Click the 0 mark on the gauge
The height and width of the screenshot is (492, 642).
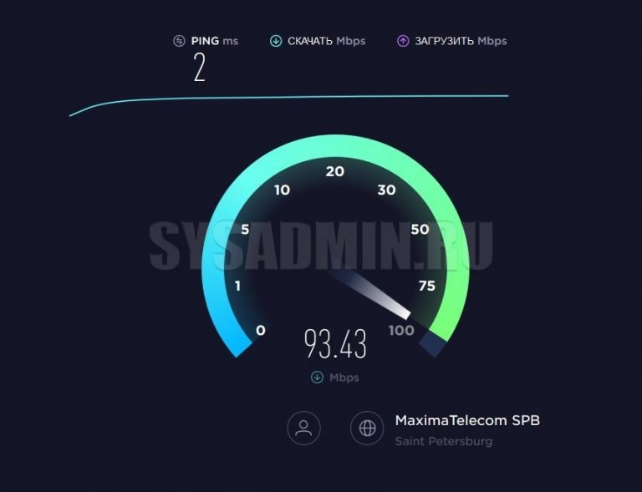click(261, 330)
